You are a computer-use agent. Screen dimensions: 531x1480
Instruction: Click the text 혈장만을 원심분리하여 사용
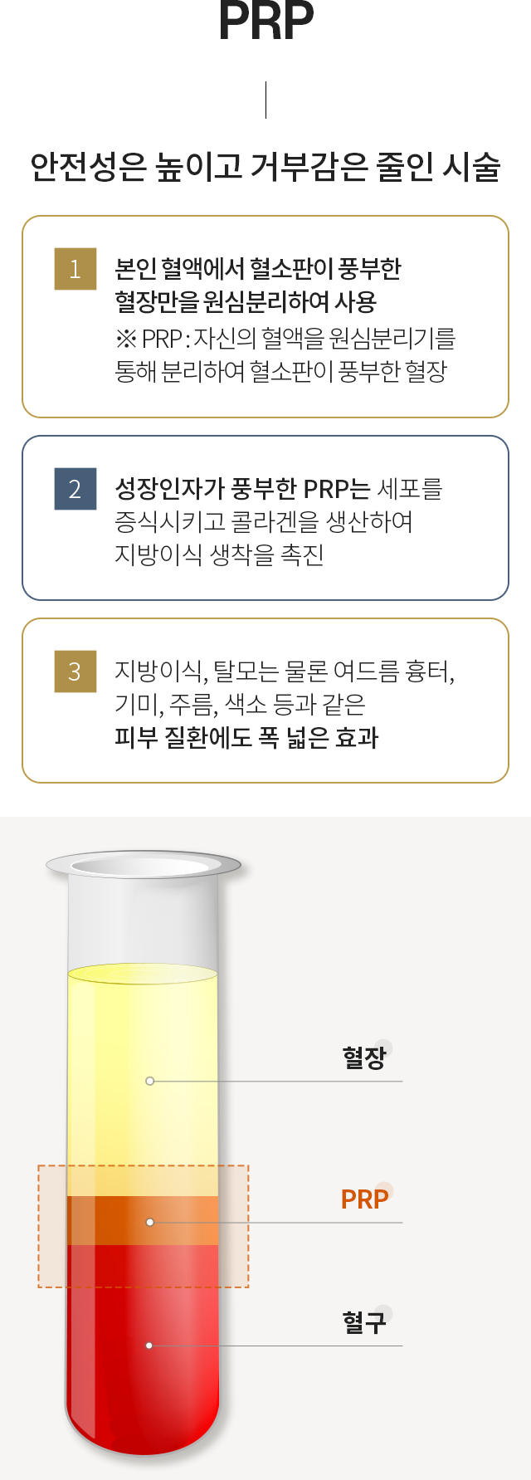click(246, 301)
